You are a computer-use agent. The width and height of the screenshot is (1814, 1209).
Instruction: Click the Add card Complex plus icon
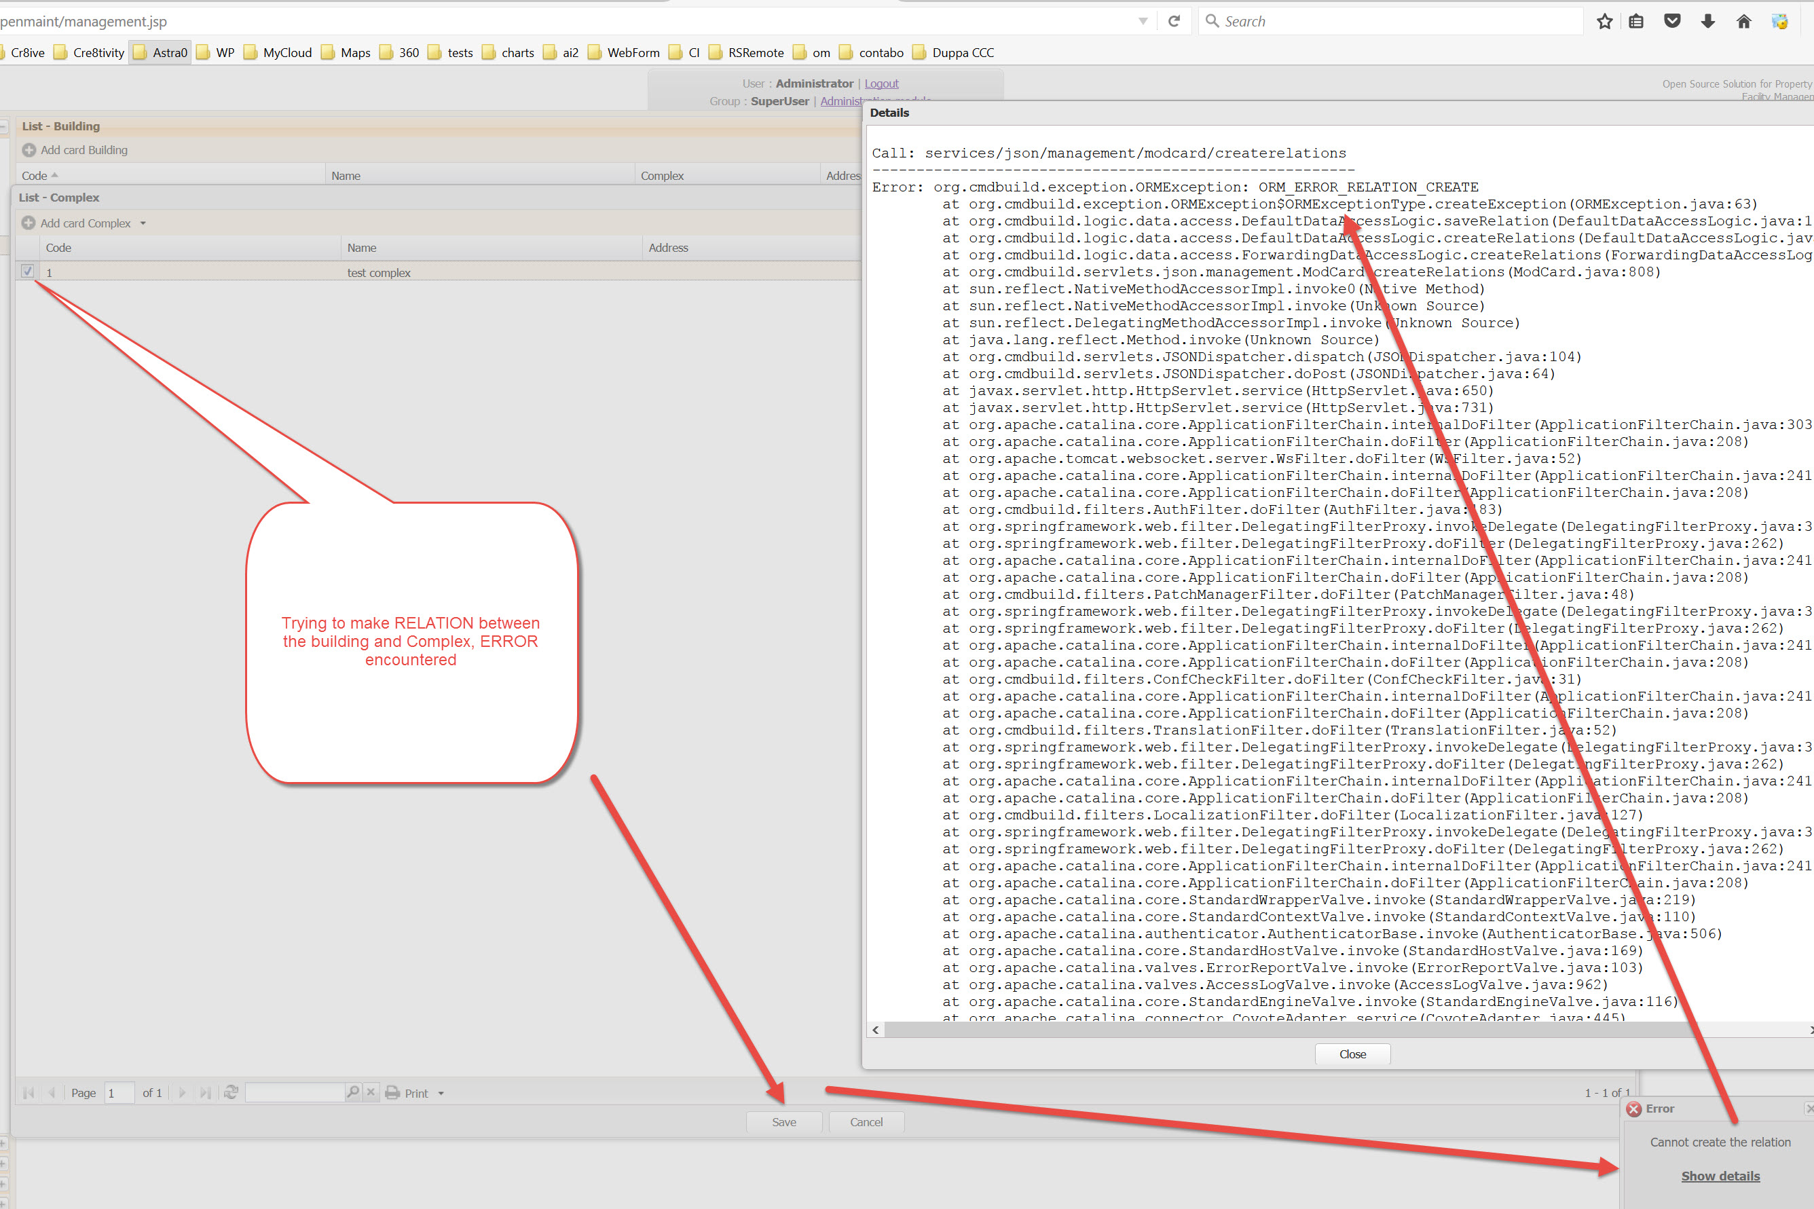pos(29,223)
